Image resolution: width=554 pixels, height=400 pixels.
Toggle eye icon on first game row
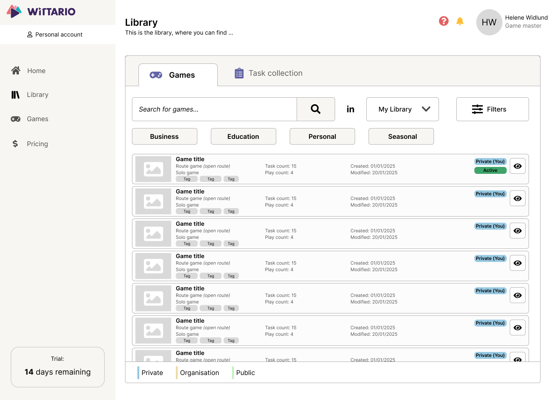(517, 166)
